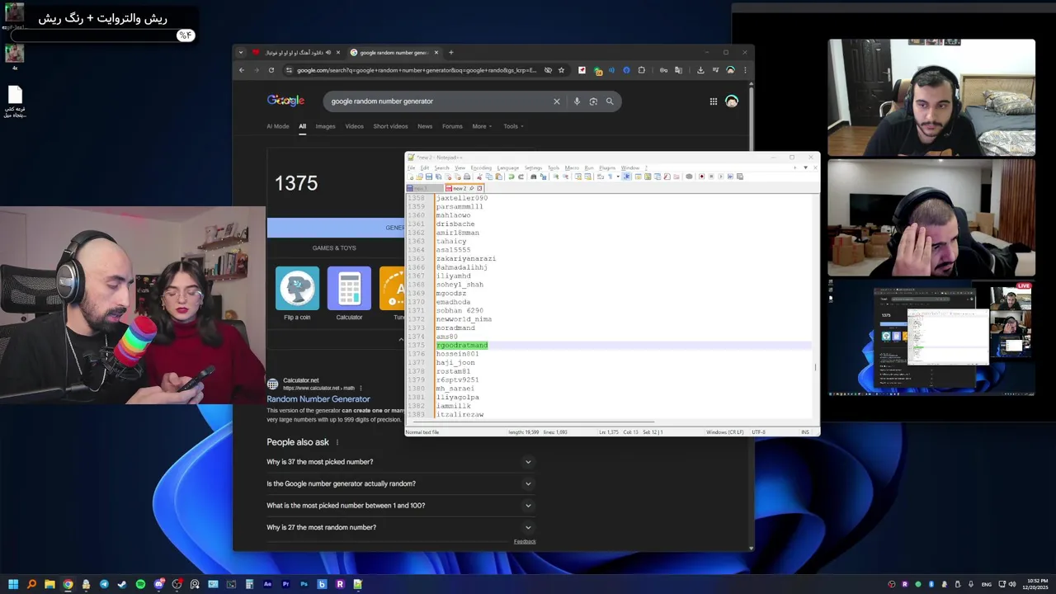Click the Undo arrow in Notepad++ toolbar
This screenshot has width=1056, height=594.
[x=511, y=177]
